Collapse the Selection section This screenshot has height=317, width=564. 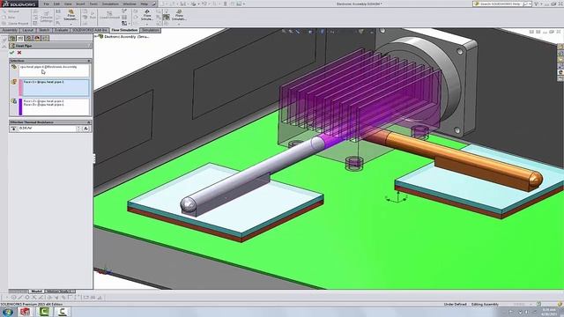[x=89, y=61]
